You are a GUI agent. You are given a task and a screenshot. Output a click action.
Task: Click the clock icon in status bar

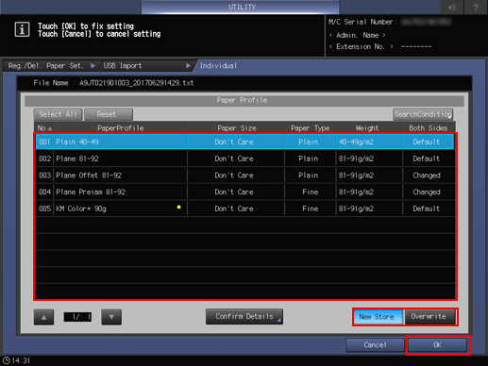pyautogui.click(x=6, y=360)
